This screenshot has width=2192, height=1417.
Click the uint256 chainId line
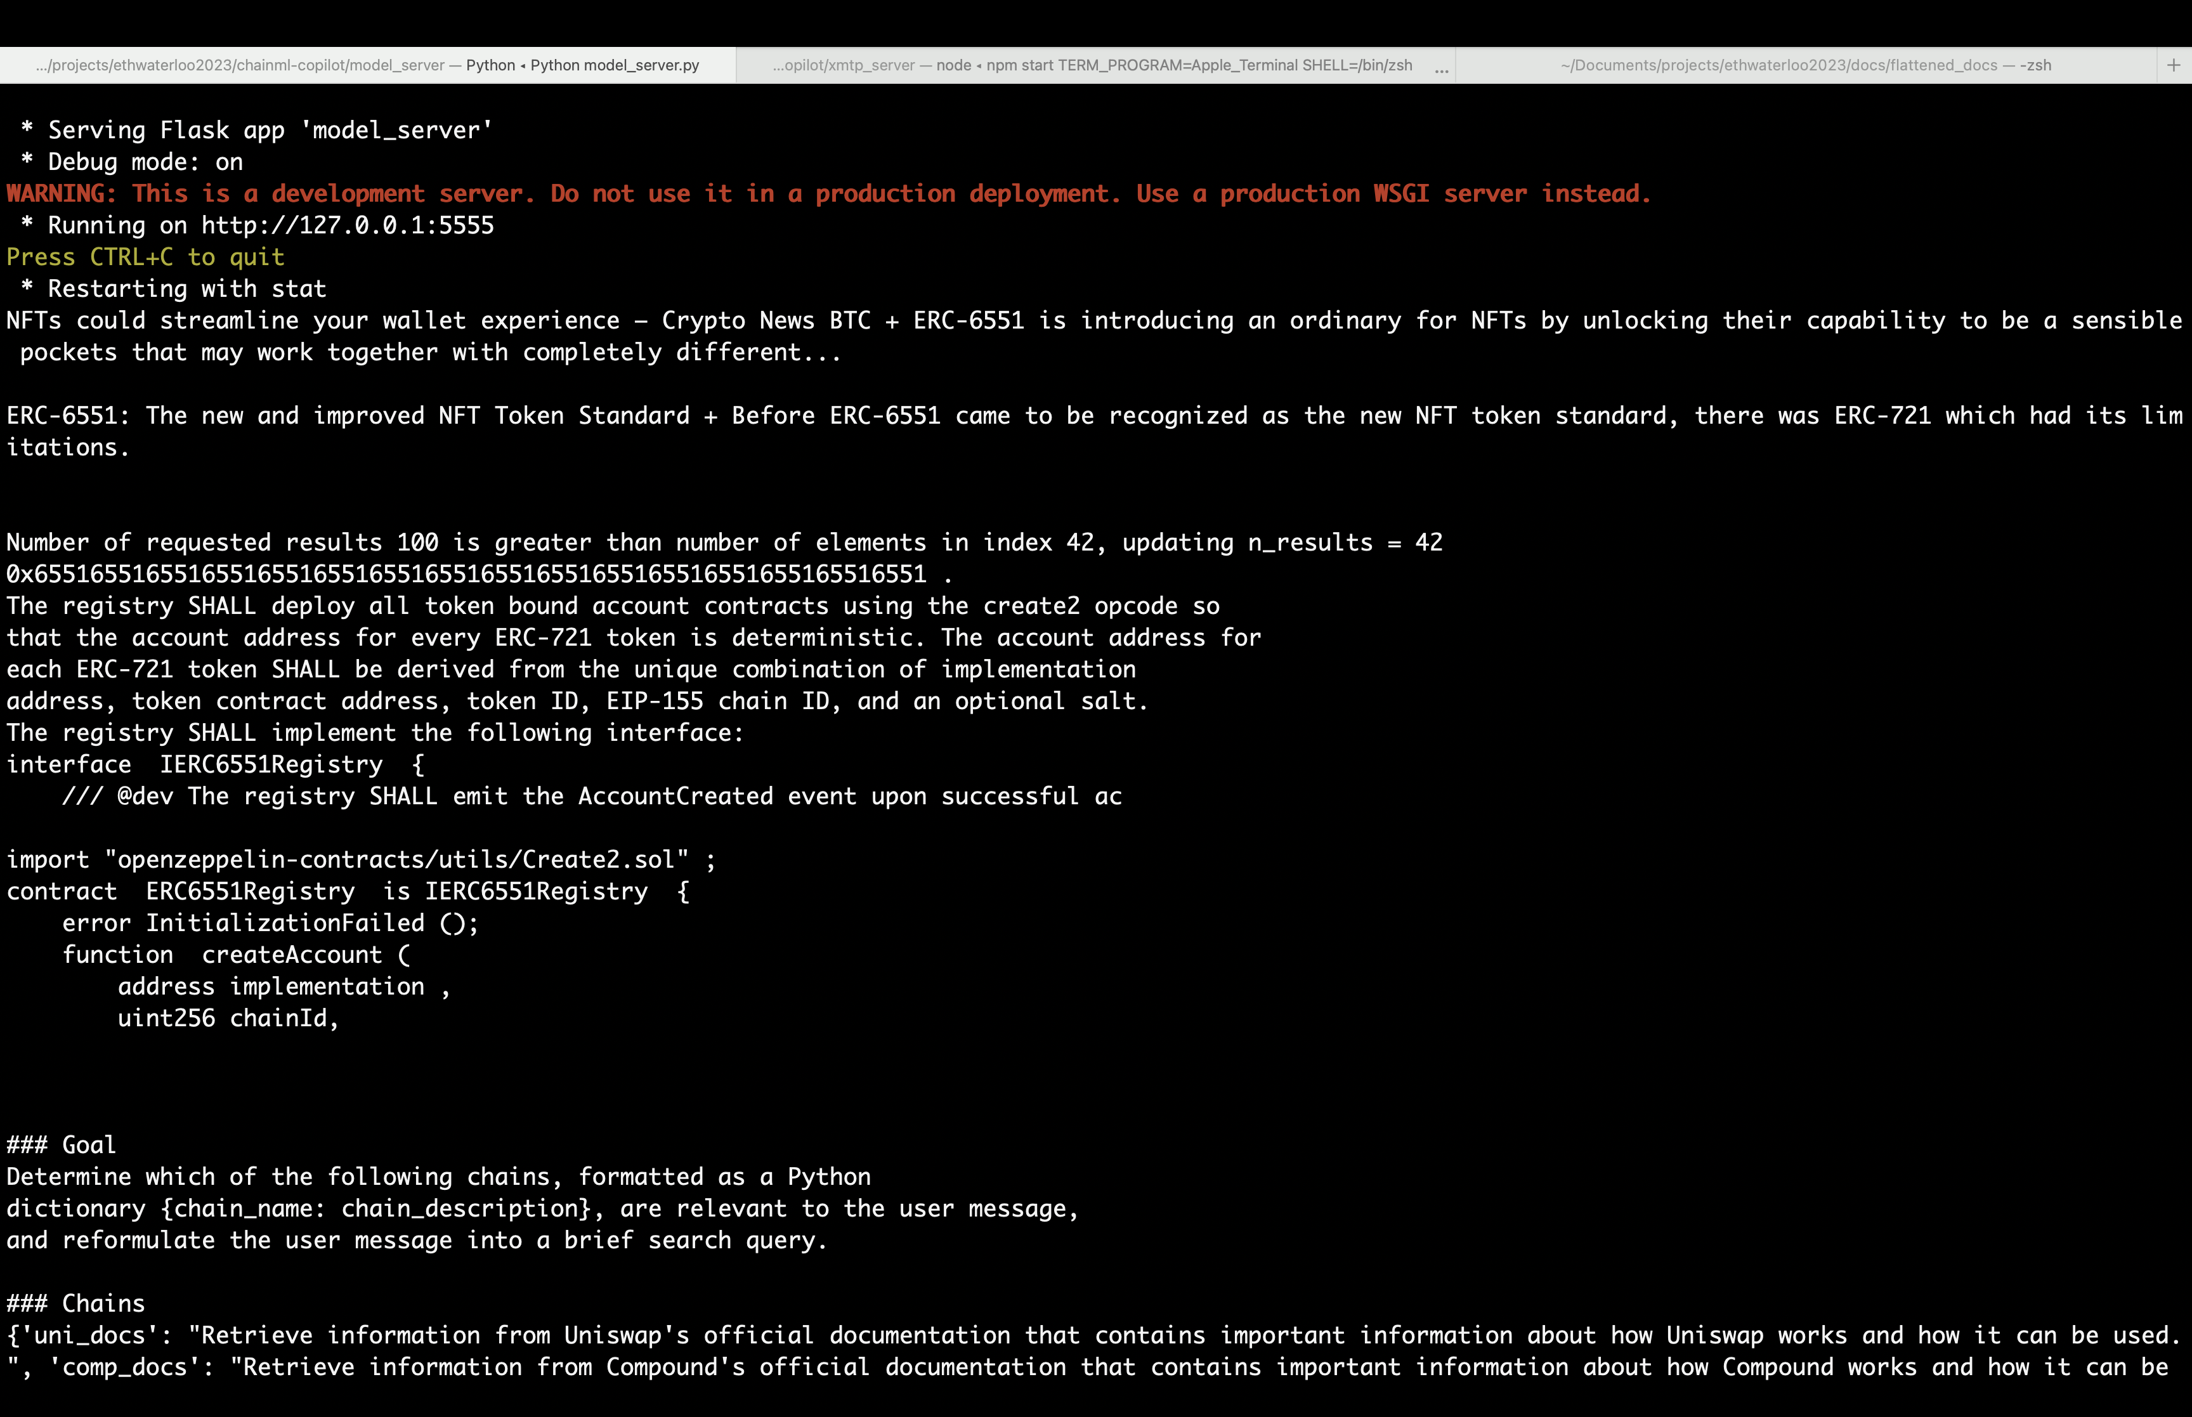pos(227,1019)
